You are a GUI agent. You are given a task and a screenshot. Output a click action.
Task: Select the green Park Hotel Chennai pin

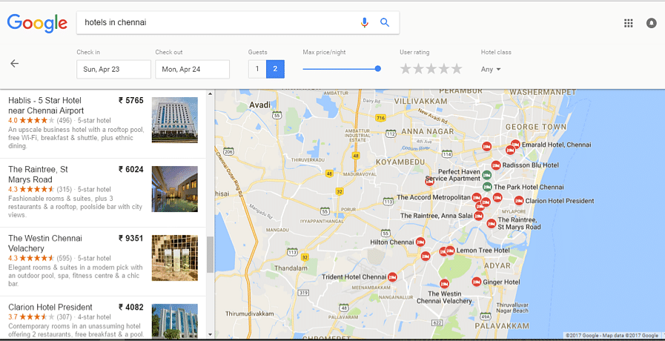(487, 187)
